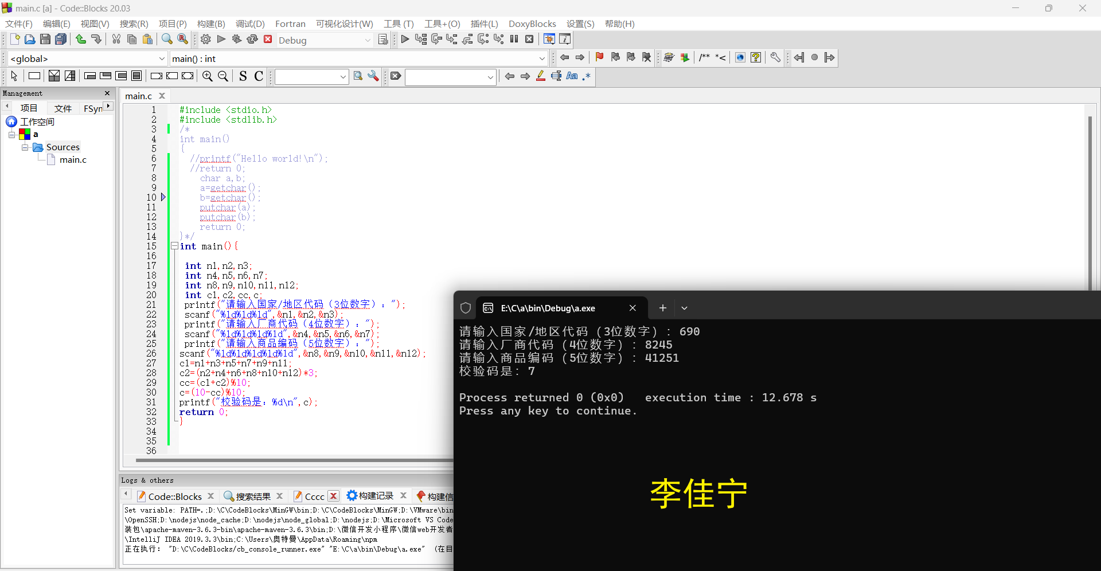The height and width of the screenshot is (571, 1101).
Task: Open DoxyBlocks preferences wrench icon
Action: 775,57
